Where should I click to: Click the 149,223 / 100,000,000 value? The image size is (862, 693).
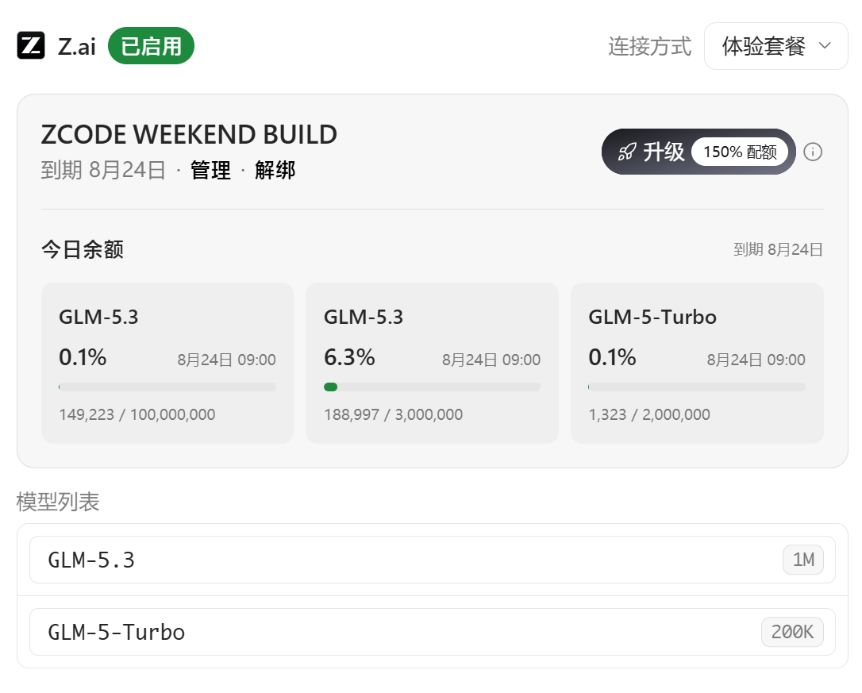[137, 414]
